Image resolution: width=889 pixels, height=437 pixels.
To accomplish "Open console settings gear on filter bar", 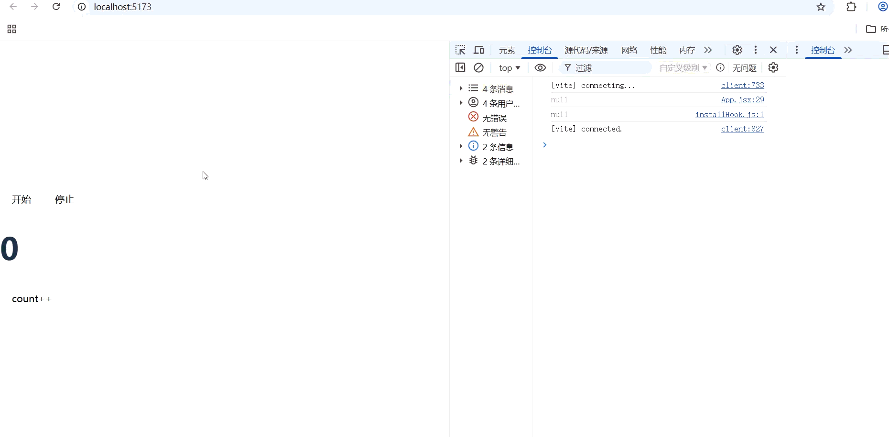I will (x=773, y=67).
